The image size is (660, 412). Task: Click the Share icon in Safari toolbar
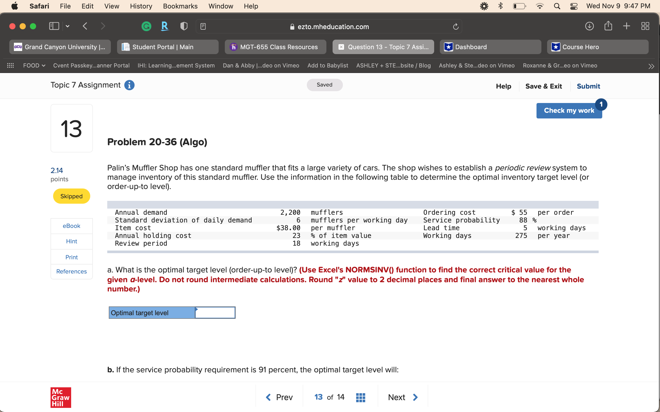[x=608, y=26]
